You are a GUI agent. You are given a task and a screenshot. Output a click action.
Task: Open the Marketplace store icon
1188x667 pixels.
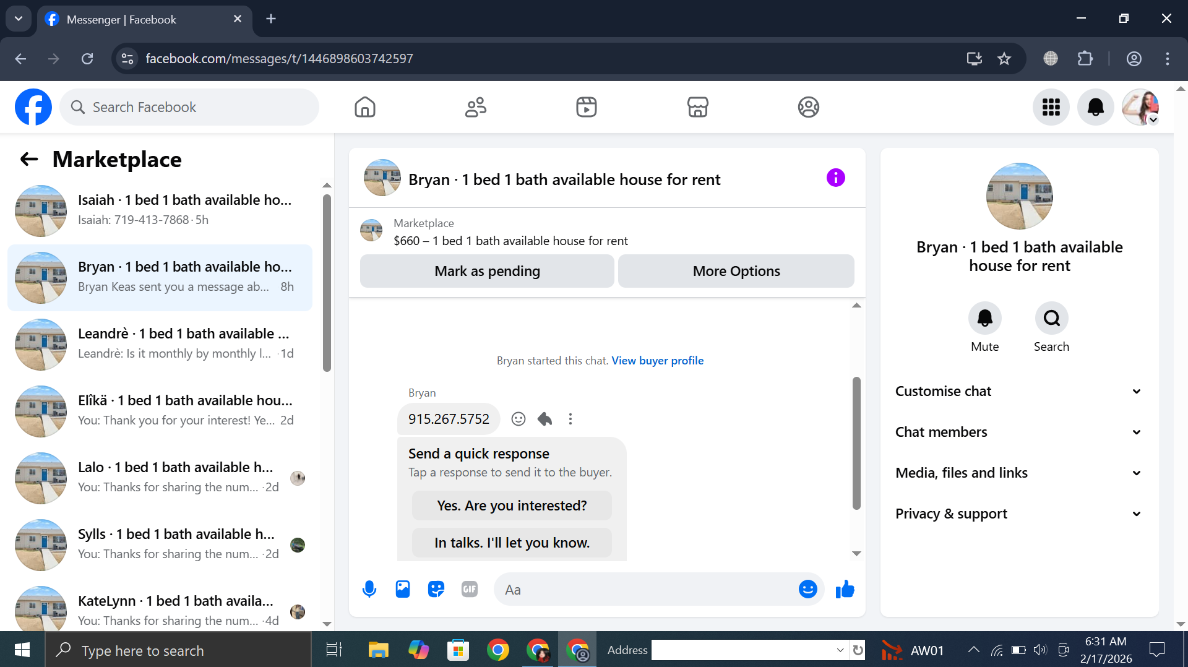coord(697,107)
